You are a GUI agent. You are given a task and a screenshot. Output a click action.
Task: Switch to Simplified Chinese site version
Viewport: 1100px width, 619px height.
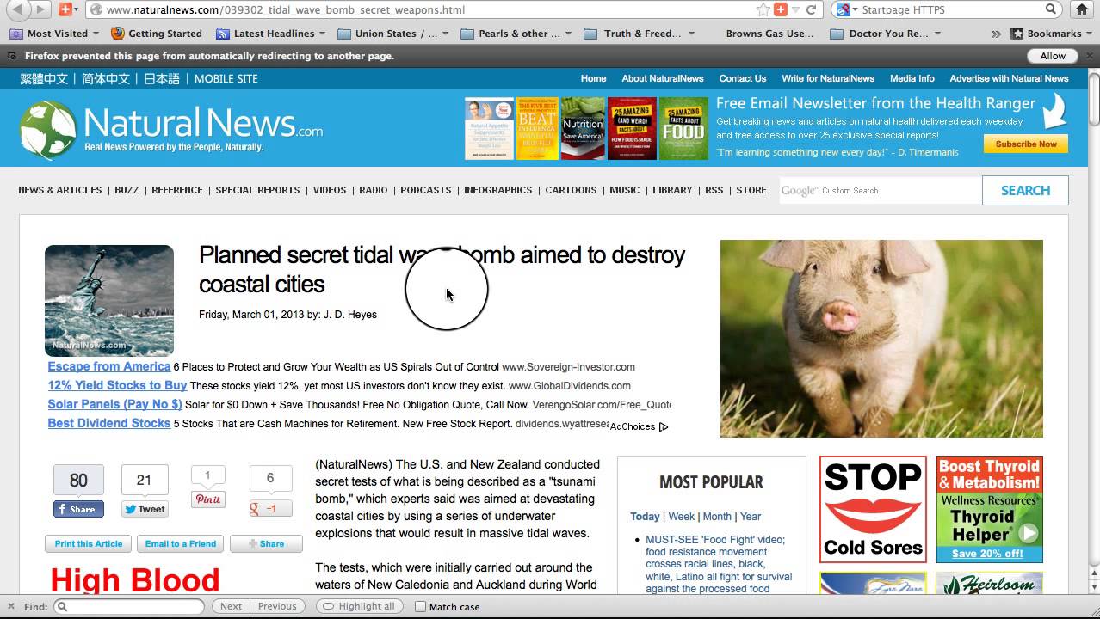[x=106, y=78]
